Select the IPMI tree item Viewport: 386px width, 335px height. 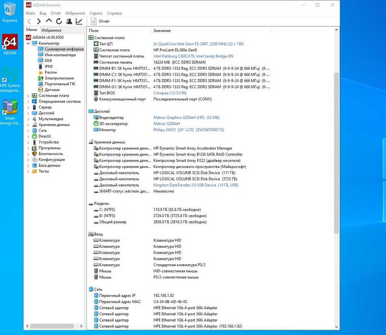click(x=45, y=67)
